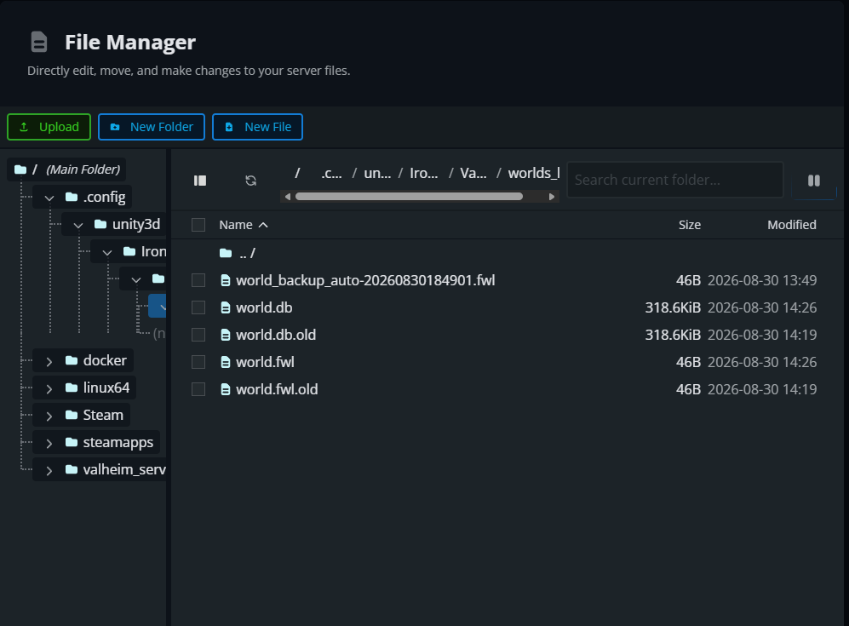
Task: Select the highlighted worlds folder tree node
Action: click(157, 306)
